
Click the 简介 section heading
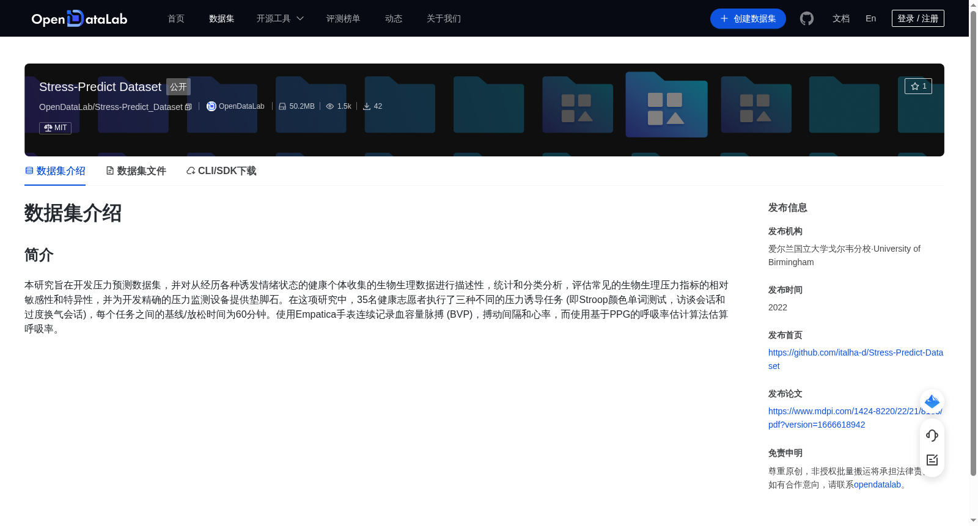point(39,255)
